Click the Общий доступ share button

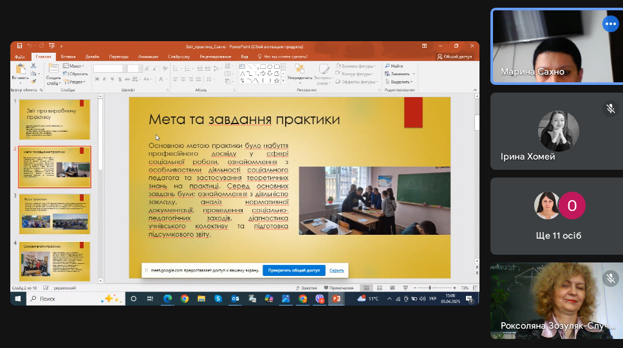tap(455, 57)
